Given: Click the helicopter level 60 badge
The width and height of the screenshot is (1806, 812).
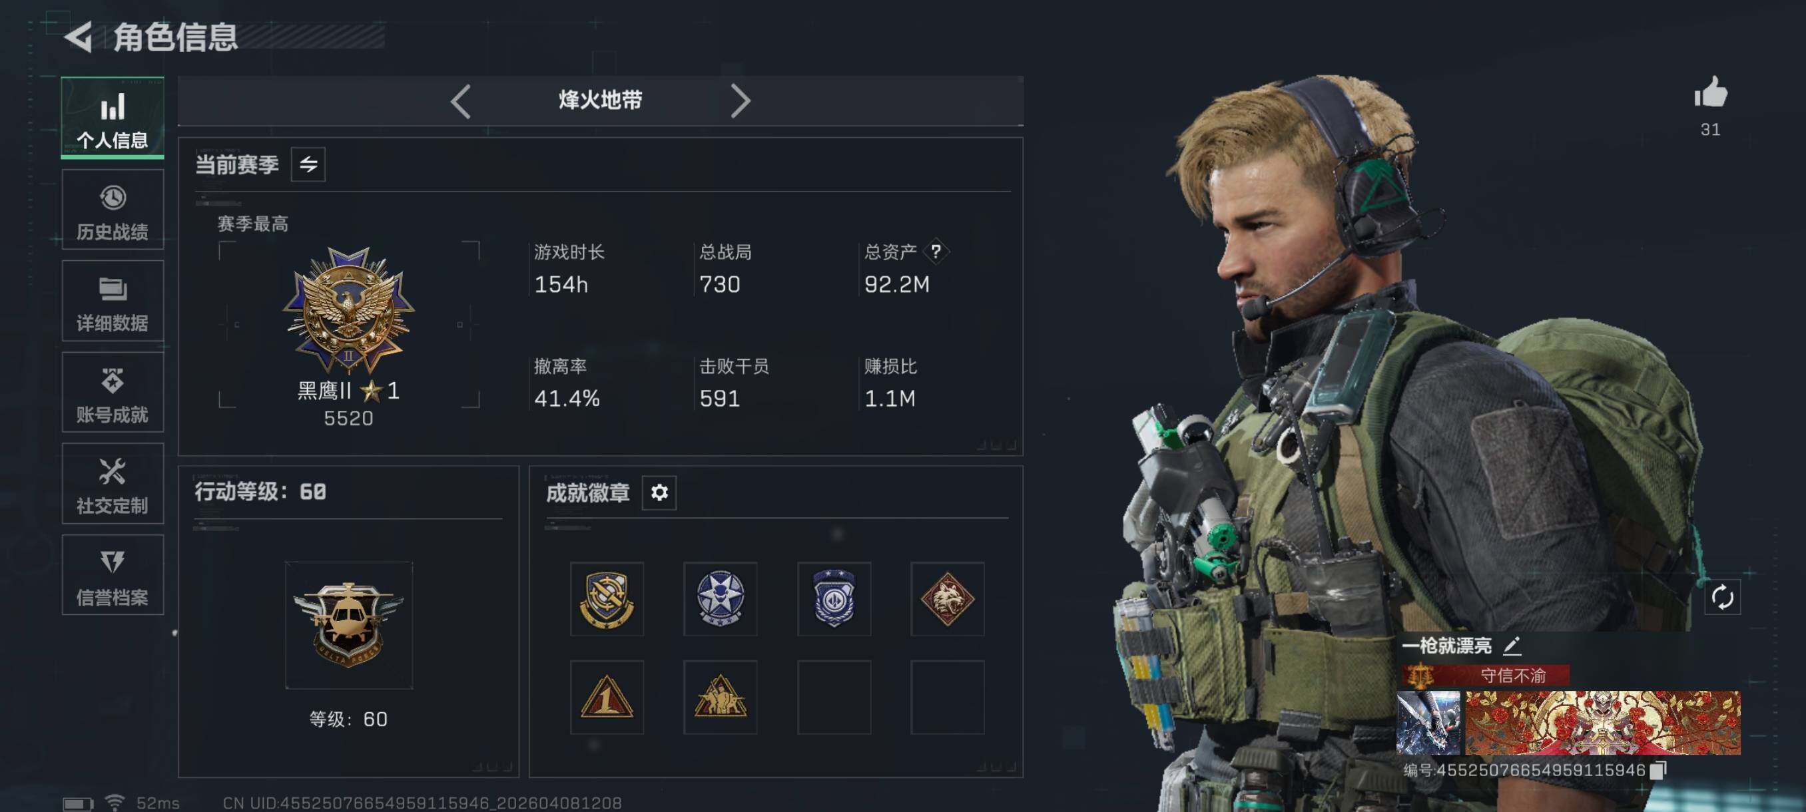Looking at the screenshot, I should click(348, 625).
